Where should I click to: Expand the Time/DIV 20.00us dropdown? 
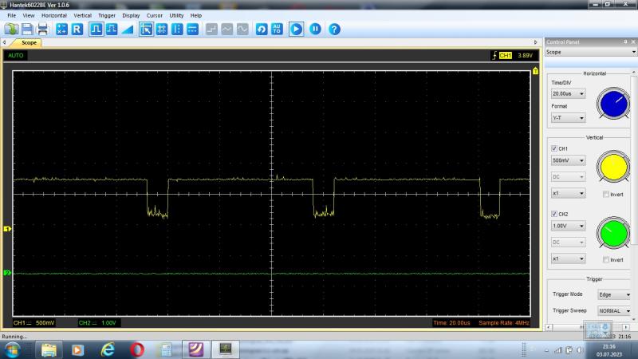568,93
